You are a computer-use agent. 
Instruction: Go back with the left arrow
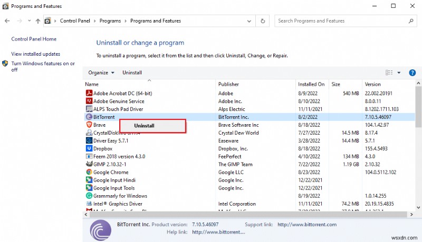point(7,21)
